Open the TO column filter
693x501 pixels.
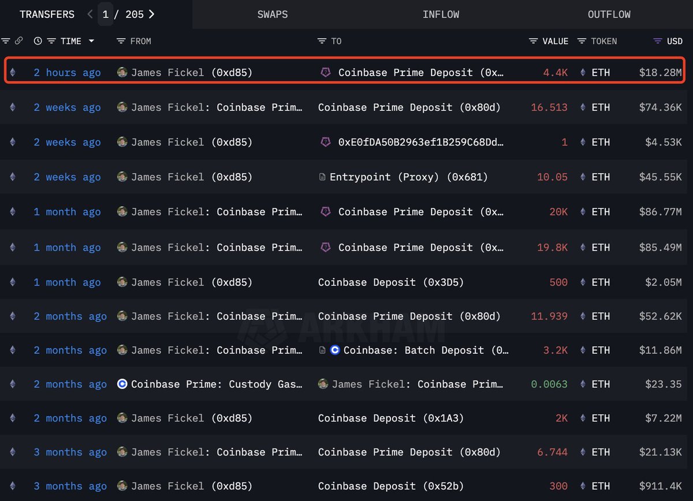tap(322, 41)
